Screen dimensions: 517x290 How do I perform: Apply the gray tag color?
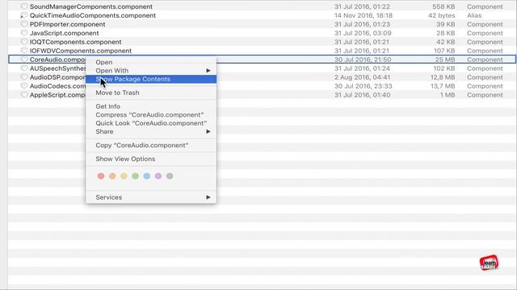[x=170, y=176]
